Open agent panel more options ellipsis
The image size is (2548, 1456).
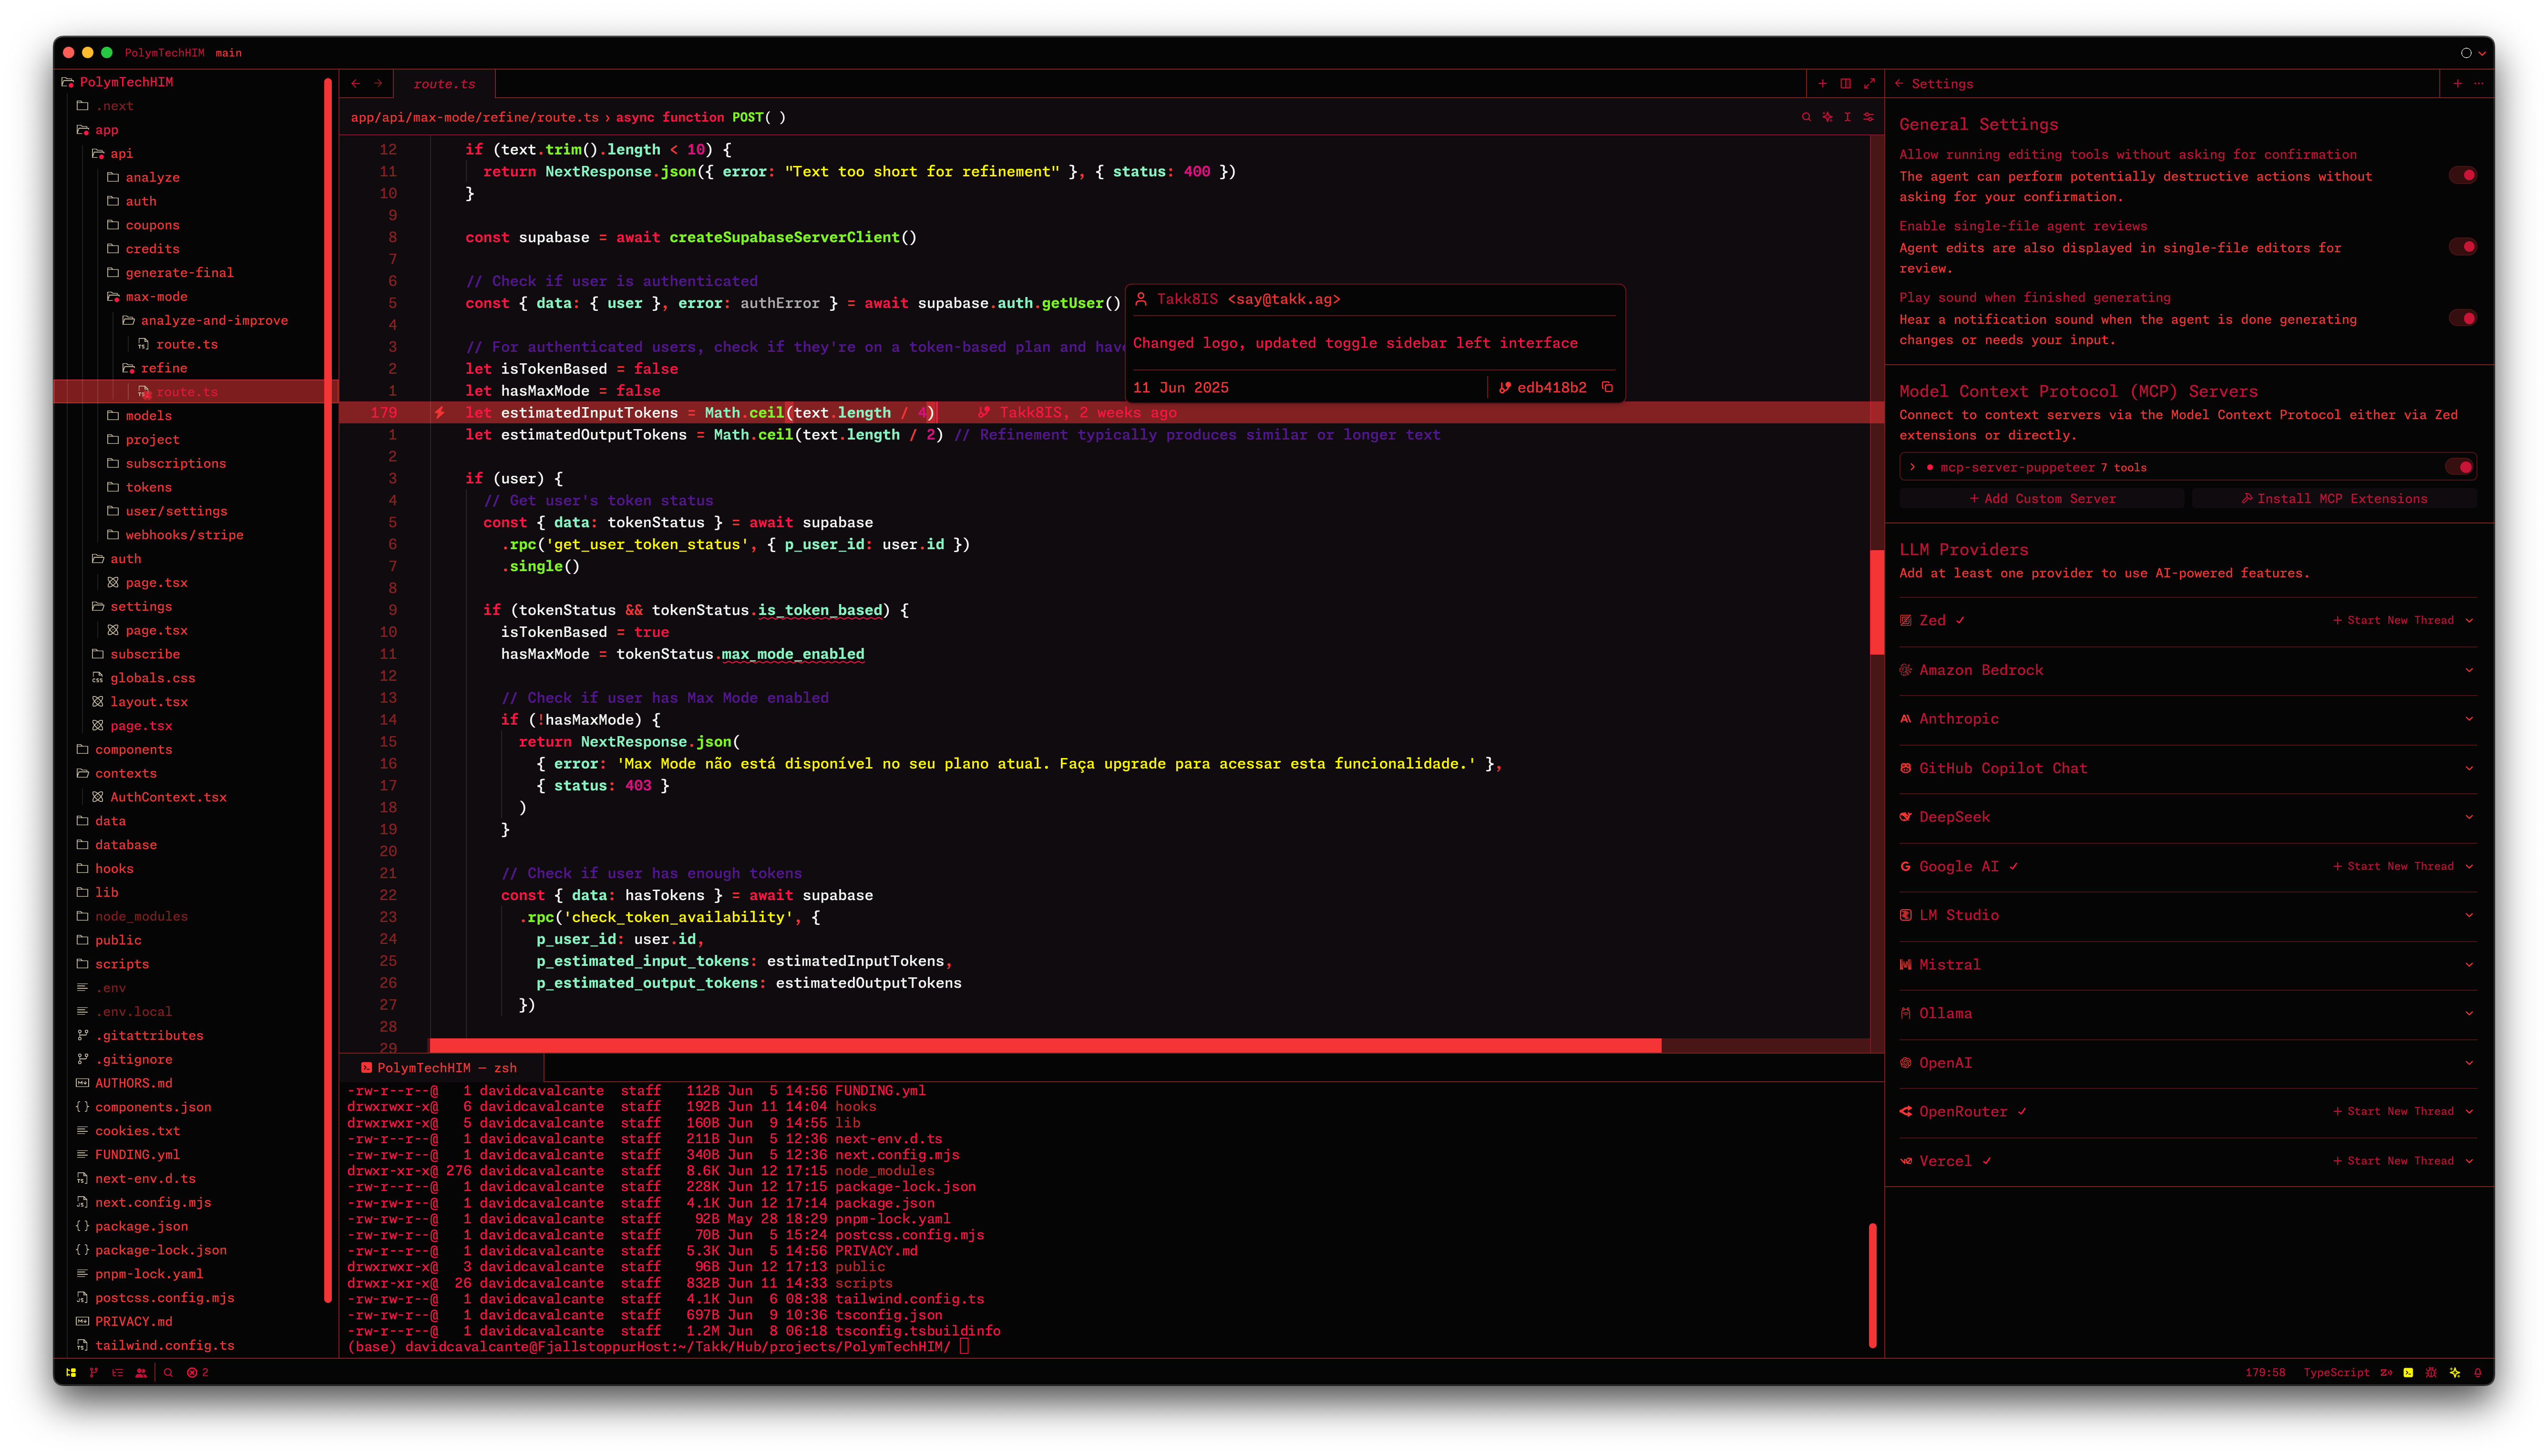(x=2479, y=84)
